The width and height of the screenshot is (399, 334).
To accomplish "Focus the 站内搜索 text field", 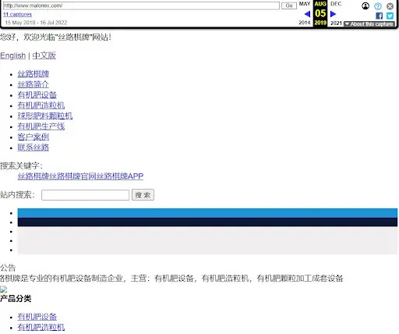I will pyautogui.click(x=85, y=195).
